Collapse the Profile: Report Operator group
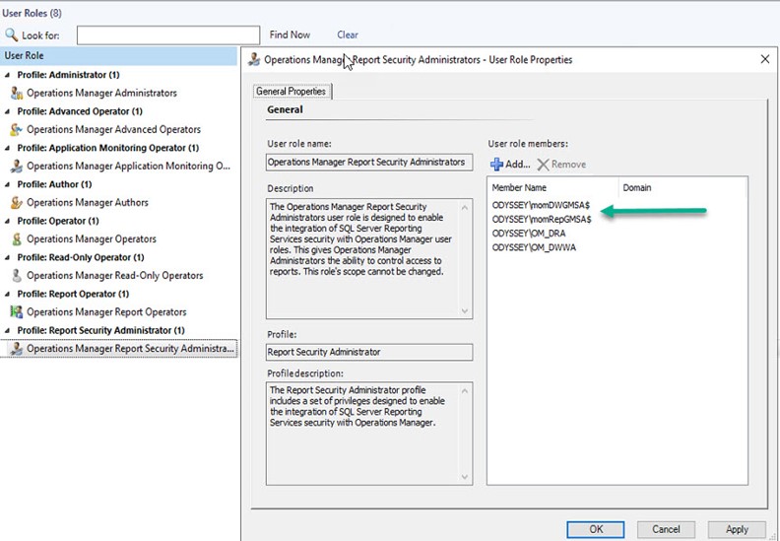This screenshot has height=541, width=780. coord(9,294)
